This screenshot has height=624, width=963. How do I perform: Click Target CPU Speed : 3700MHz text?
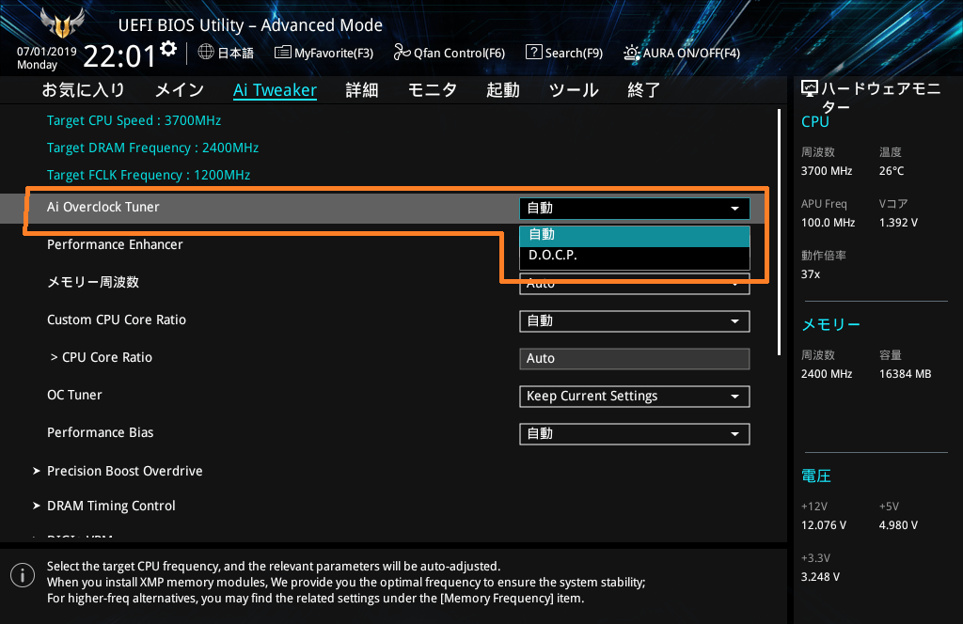[134, 121]
